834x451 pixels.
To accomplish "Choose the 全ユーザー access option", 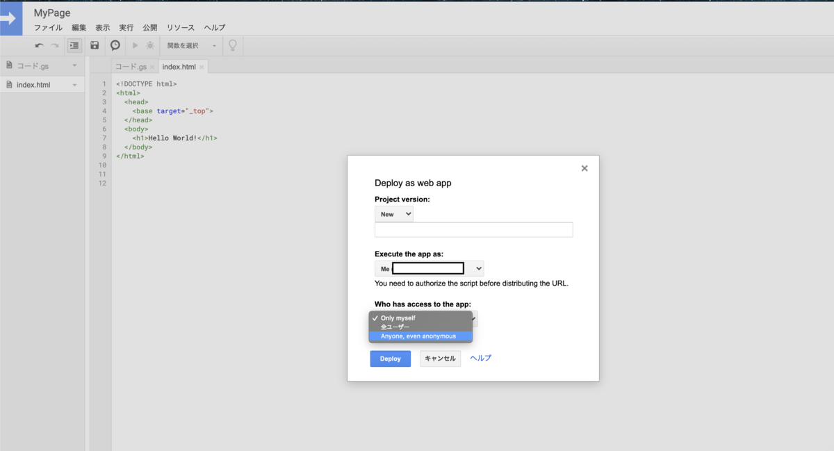I will click(x=420, y=327).
